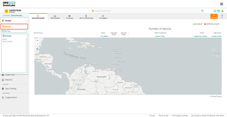Click the Site Name filter icon
The height and width of the screenshot is (117, 227).
pyautogui.click(x=35, y=33)
